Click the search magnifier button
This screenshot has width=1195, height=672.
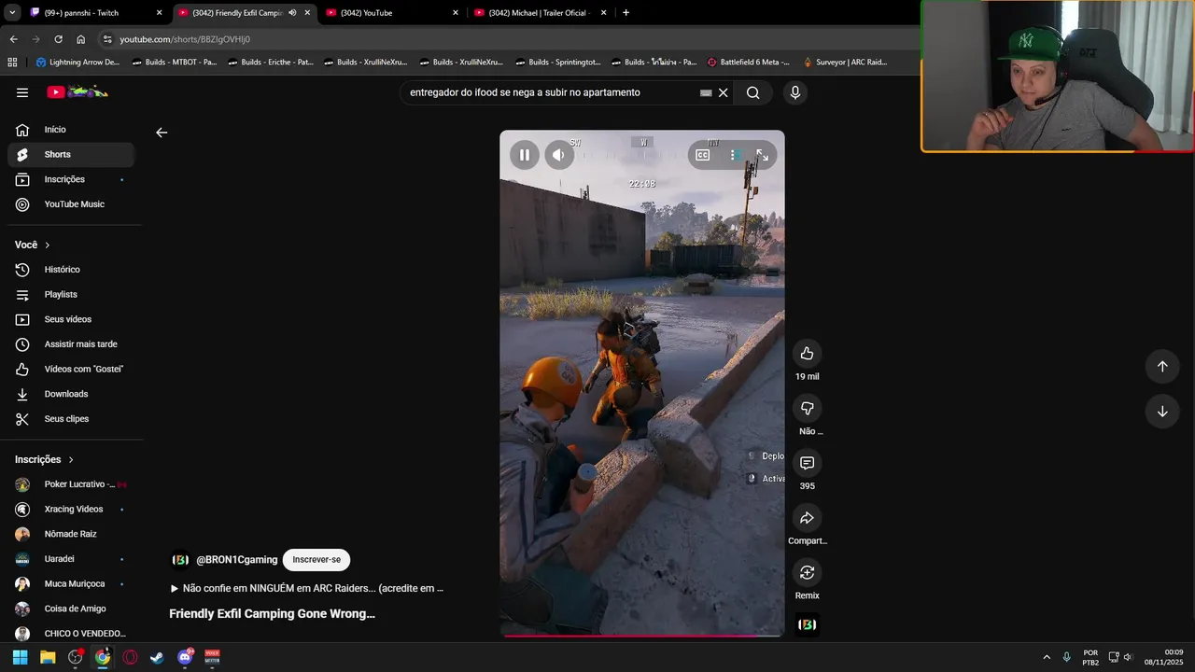(752, 92)
